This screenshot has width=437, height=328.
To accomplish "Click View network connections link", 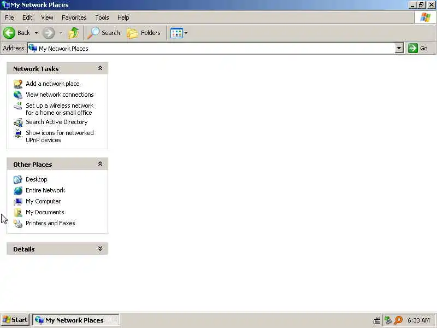I will click(60, 95).
